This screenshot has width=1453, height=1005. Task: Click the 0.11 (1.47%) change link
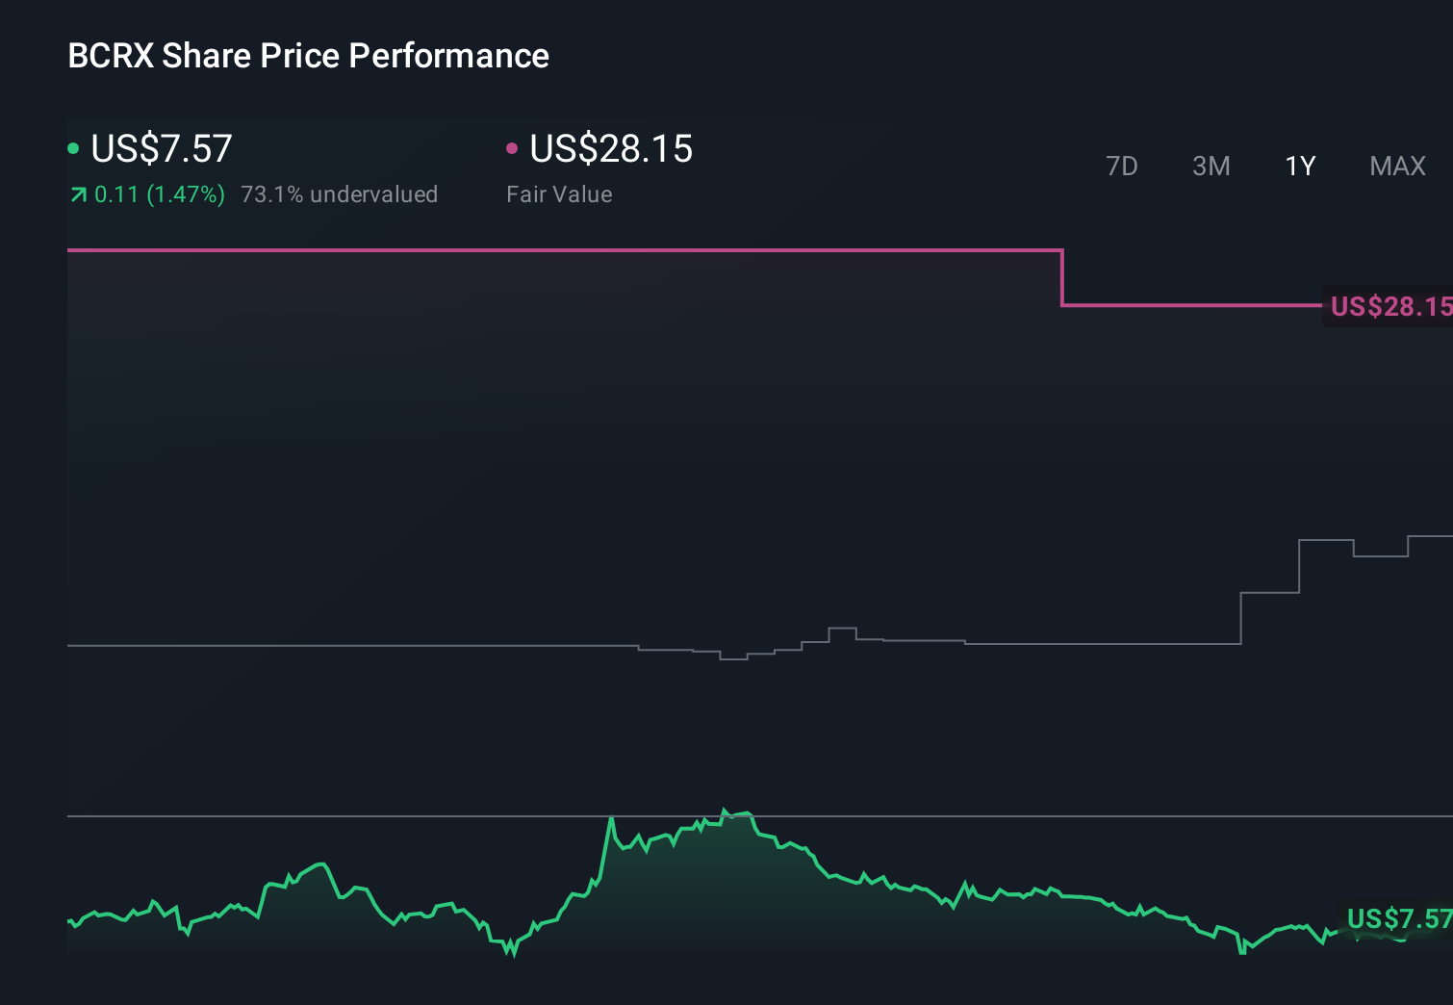pyautogui.click(x=159, y=193)
